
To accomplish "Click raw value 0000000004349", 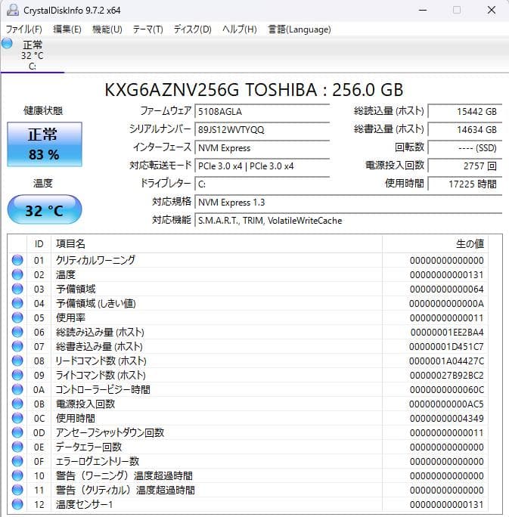I will (447, 419).
